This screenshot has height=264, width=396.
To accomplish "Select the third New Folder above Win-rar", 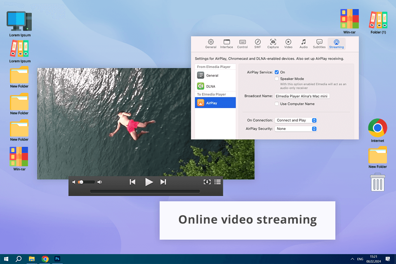I will (19, 131).
